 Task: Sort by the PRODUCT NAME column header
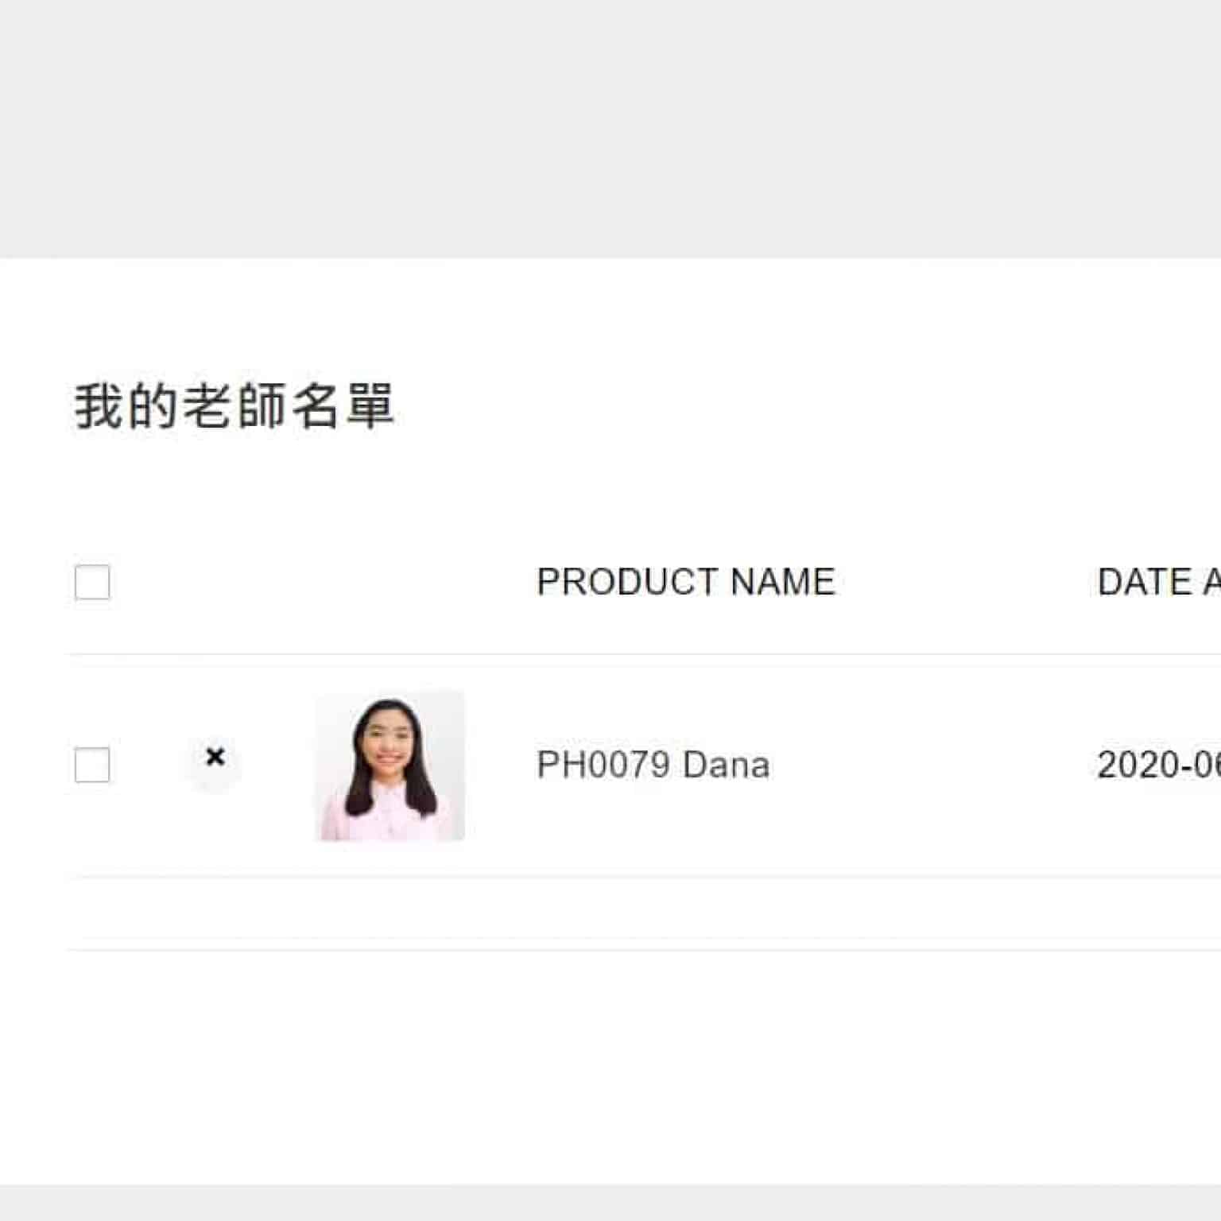coord(686,582)
